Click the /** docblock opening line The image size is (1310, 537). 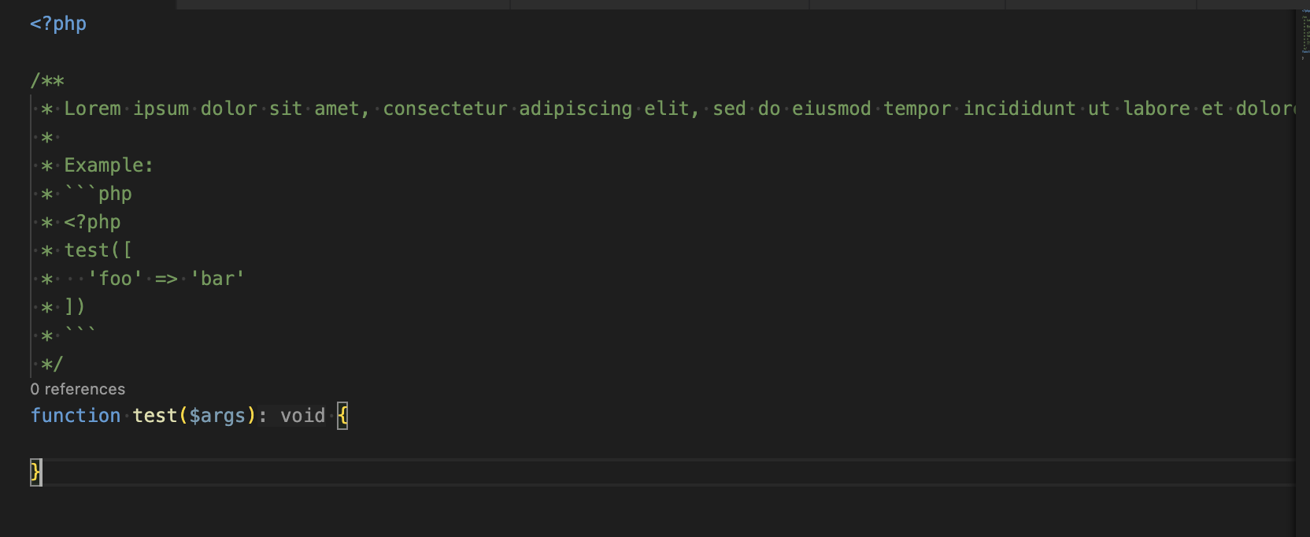point(47,80)
